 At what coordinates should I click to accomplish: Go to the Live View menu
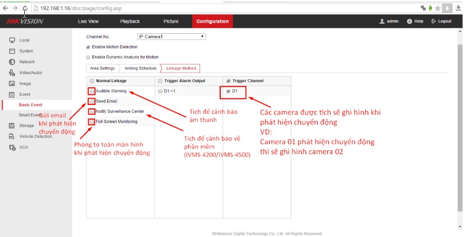(x=88, y=21)
